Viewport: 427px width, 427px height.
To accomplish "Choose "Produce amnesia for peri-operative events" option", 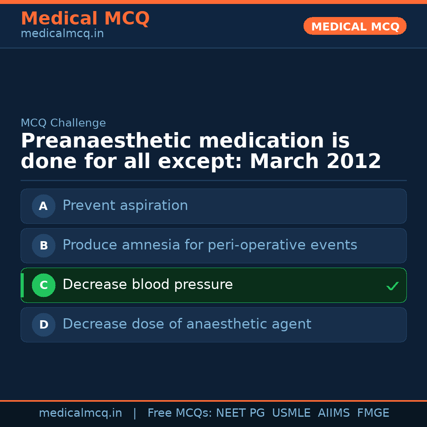I will coord(210,245).
